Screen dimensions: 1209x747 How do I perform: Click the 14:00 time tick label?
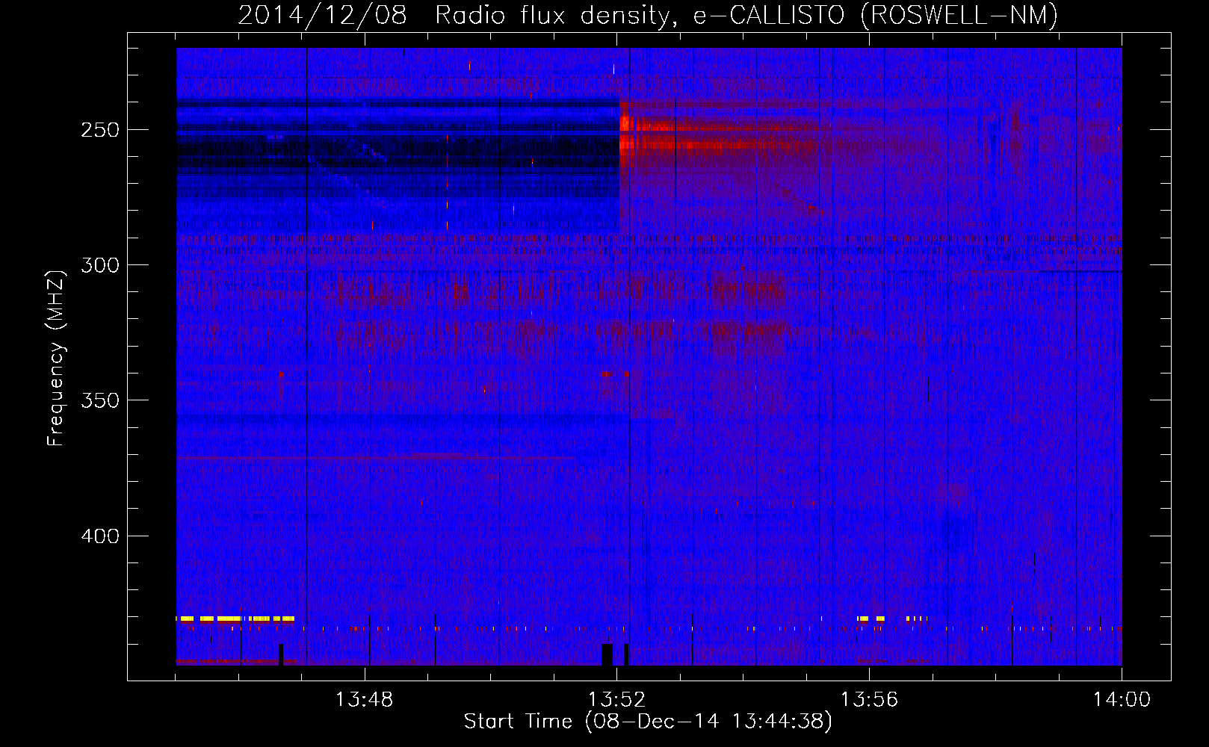1122,700
